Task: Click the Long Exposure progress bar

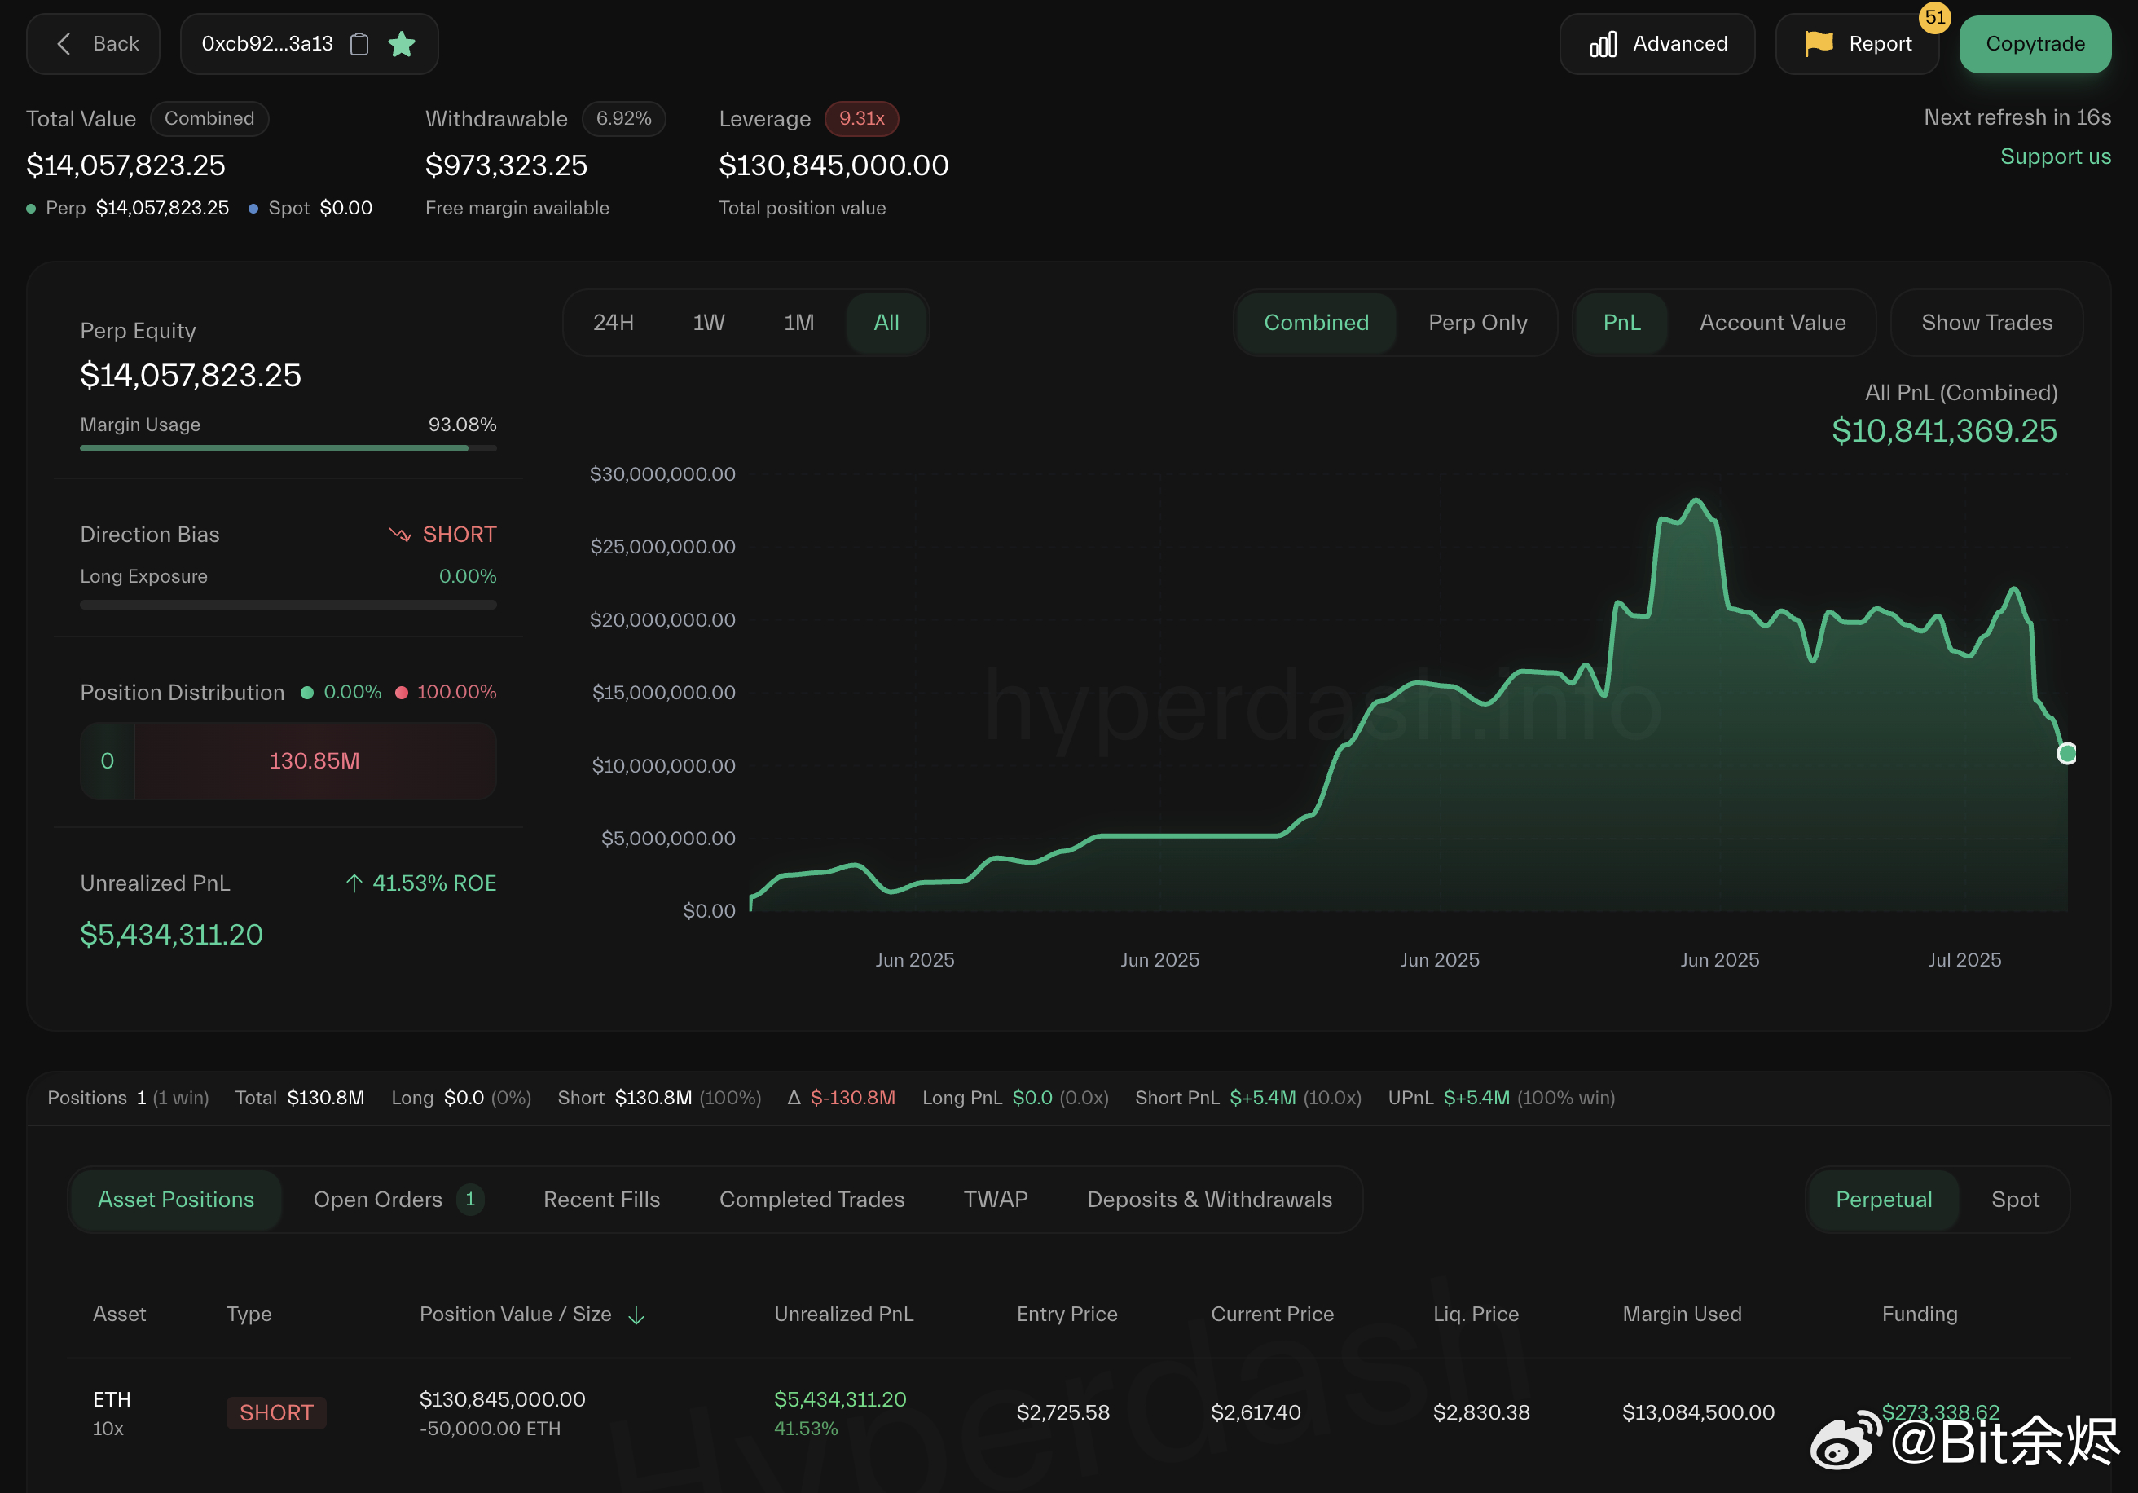Action: click(288, 605)
